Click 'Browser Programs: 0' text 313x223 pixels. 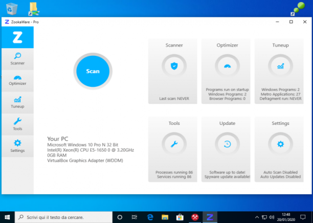227,99
